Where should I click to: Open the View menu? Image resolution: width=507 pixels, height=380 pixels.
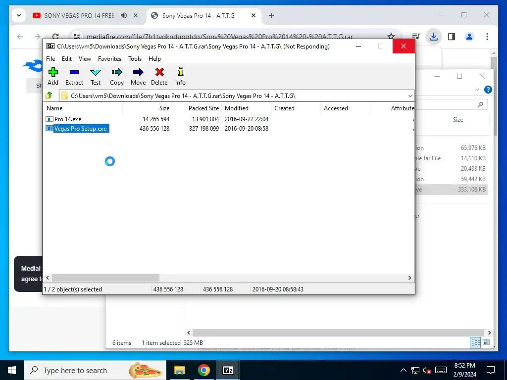85,59
